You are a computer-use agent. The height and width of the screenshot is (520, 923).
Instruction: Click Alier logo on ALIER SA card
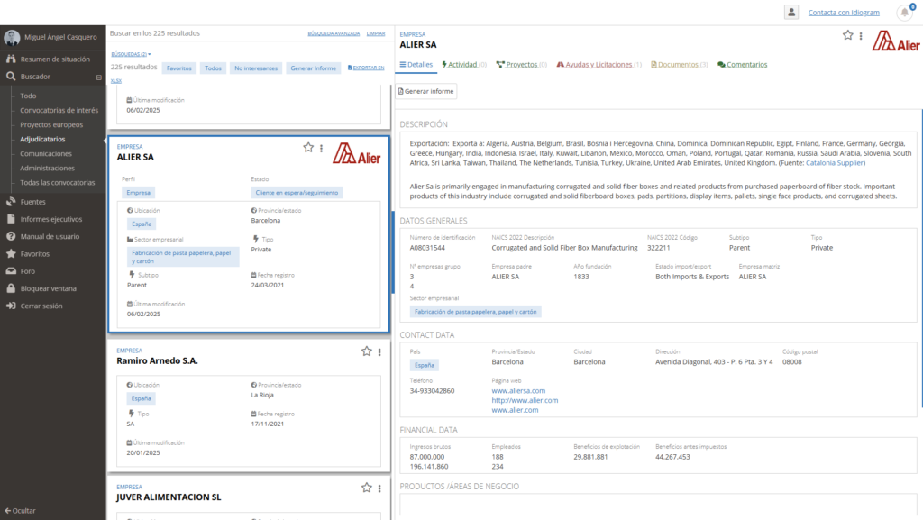356,153
